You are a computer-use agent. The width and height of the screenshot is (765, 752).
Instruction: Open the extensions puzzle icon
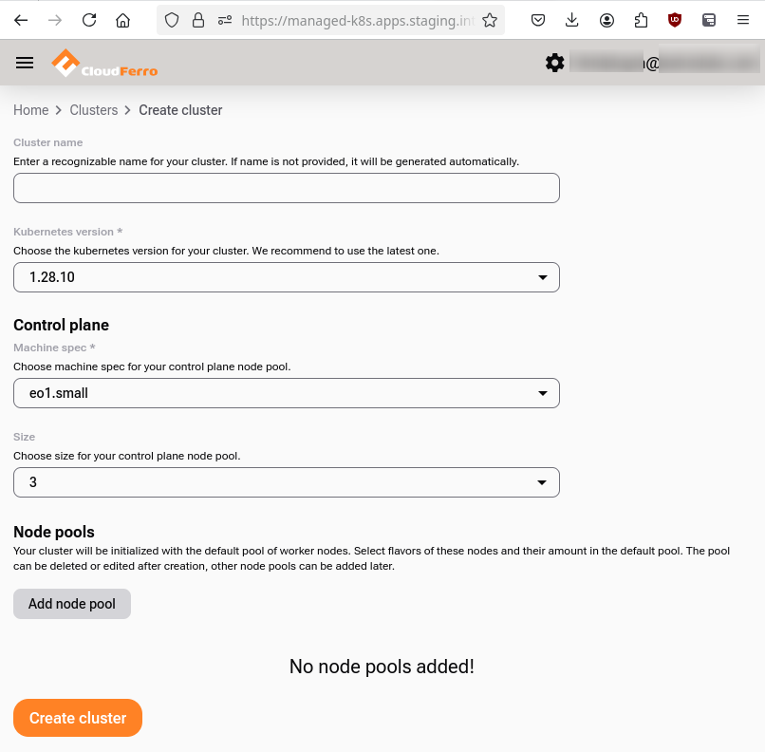point(641,20)
